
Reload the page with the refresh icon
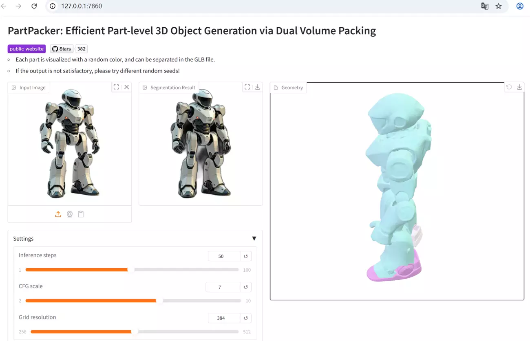(x=34, y=6)
